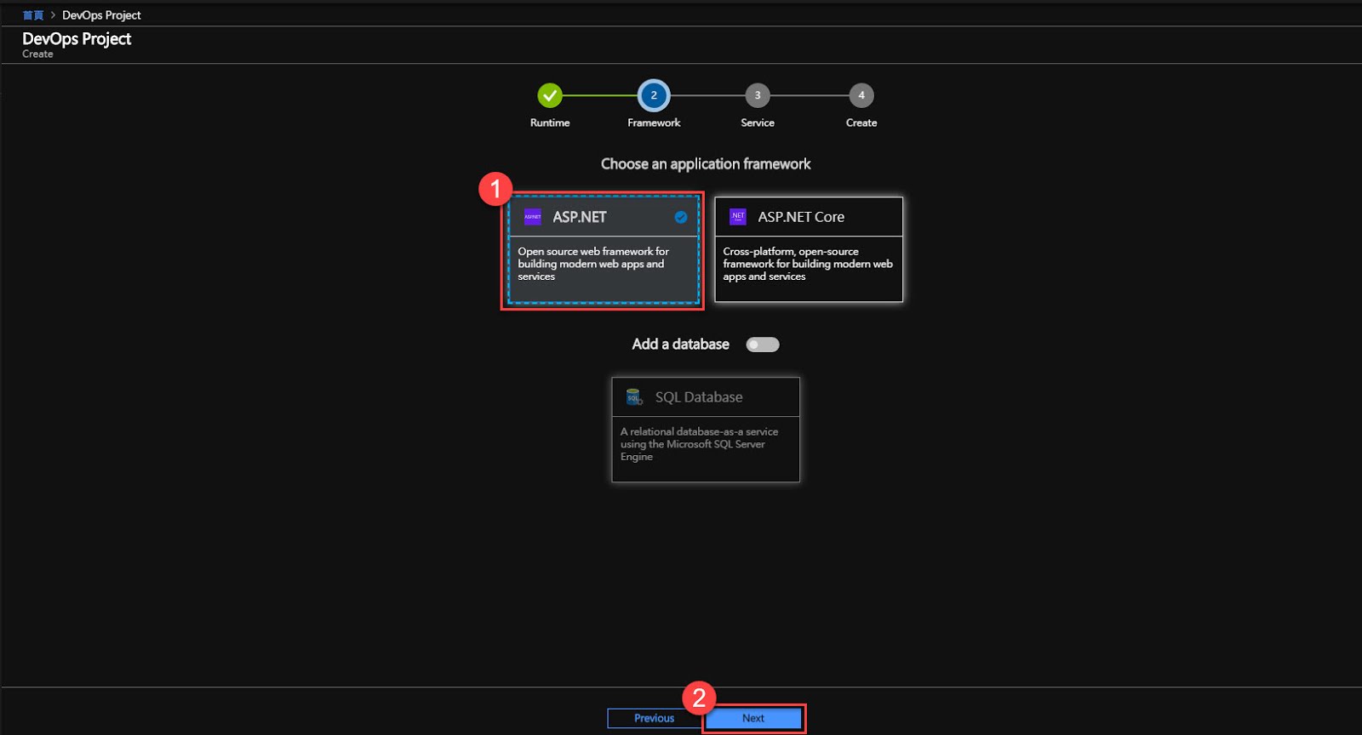
Task: Click the Create step label
Action: (861, 122)
